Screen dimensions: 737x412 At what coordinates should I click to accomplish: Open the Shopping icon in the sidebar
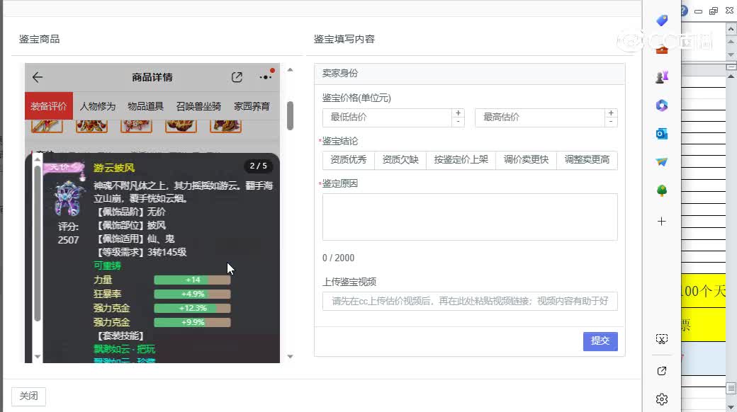[x=661, y=20]
